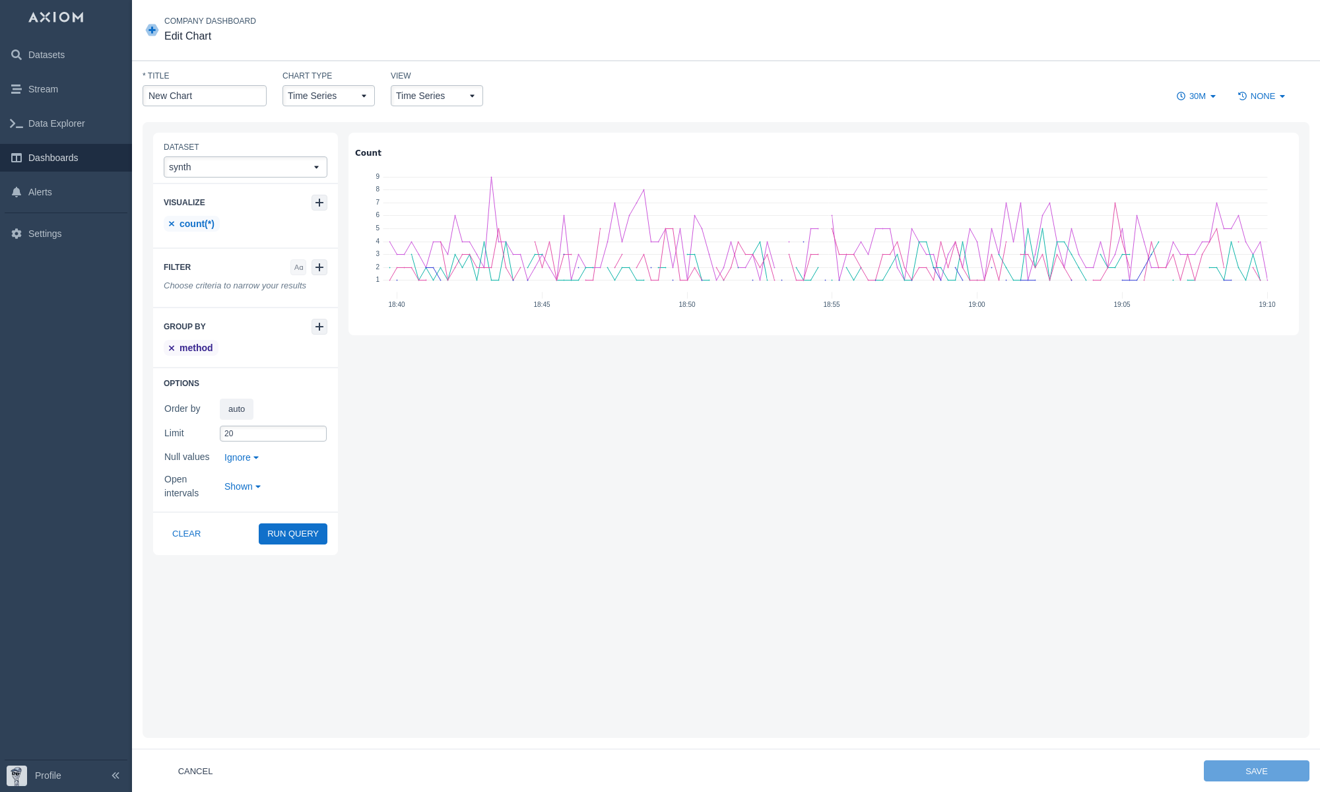Go to Data Explorer in sidebar
This screenshot has height=792, width=1320.
click(56, 123)
